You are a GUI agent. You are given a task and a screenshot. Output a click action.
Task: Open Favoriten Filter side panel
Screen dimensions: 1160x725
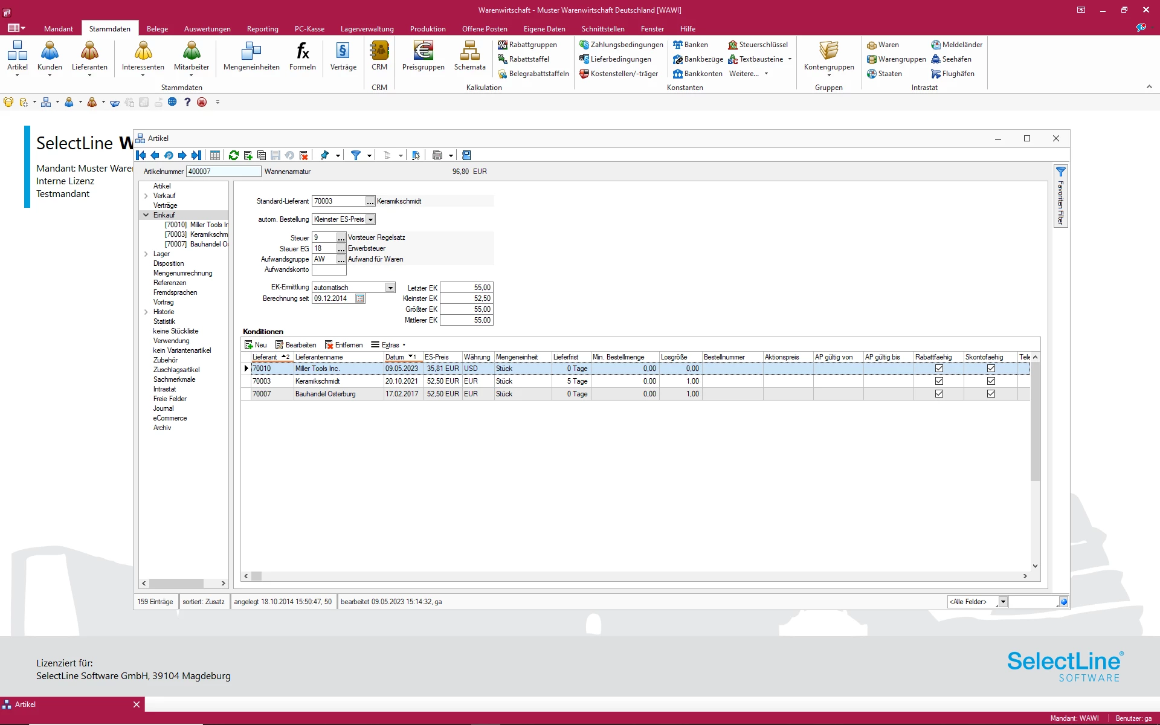click(x=1061, y=196)
